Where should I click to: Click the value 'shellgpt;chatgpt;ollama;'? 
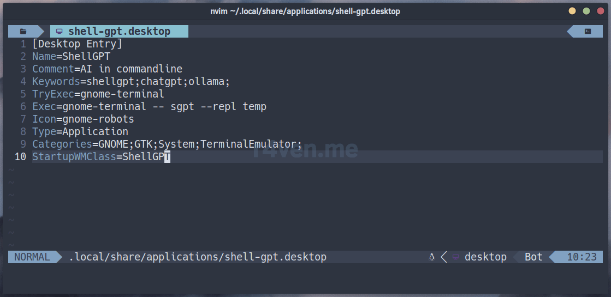click(158, 81)
